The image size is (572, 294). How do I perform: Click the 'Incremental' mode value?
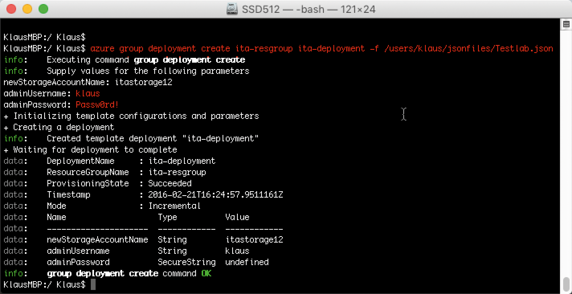pos(174,206)
